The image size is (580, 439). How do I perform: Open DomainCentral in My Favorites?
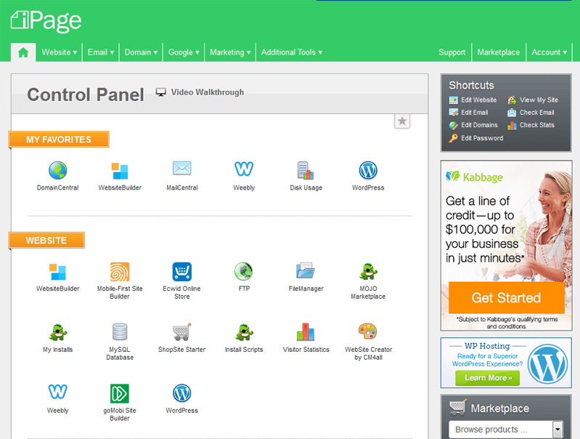57,176
